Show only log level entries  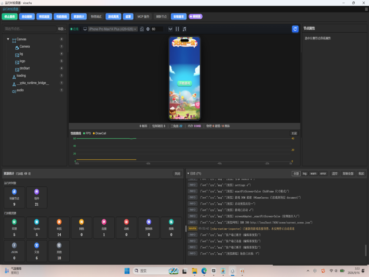click(305, 174)
